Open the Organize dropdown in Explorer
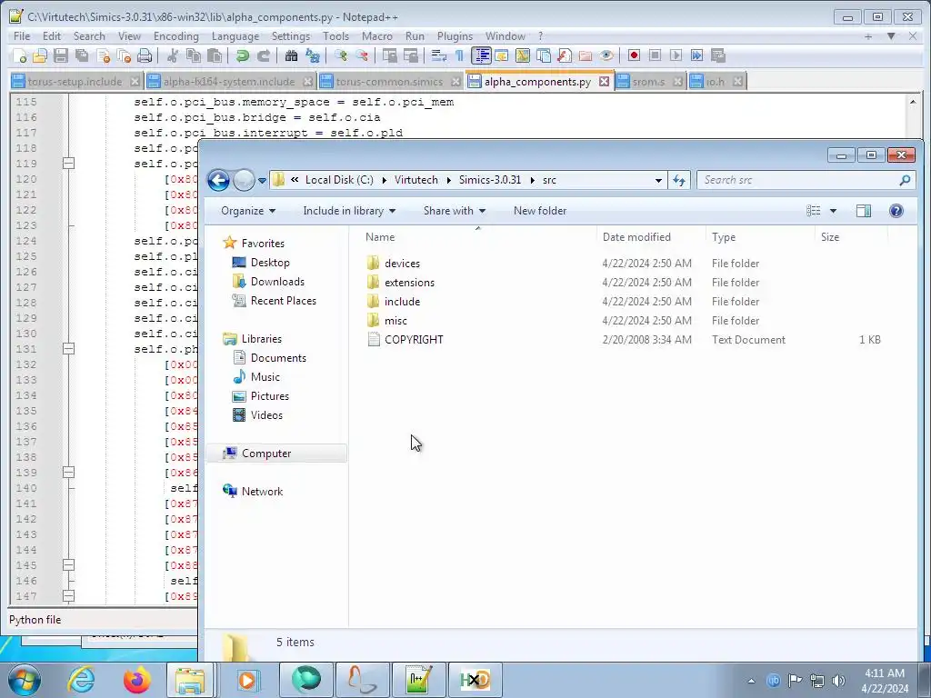931x698 pixels. [248, 211]
